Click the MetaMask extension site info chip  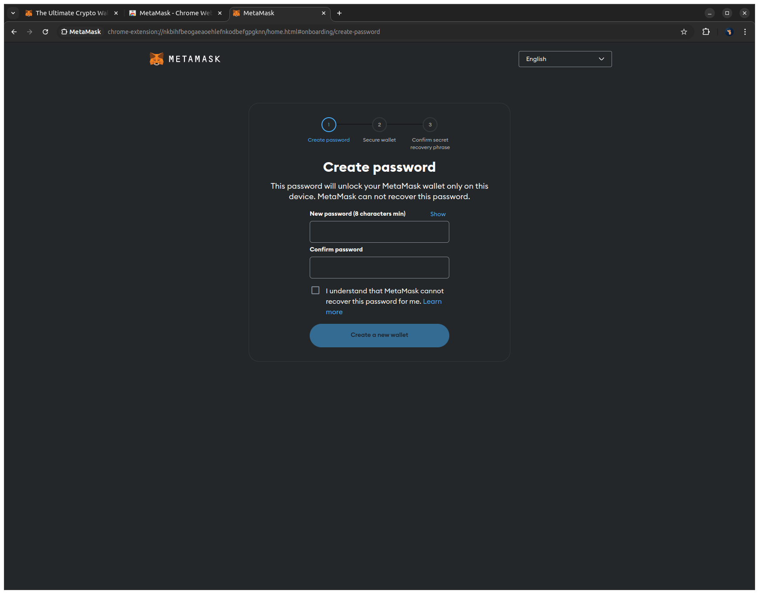pyautogui.click(x=81, y=32)
